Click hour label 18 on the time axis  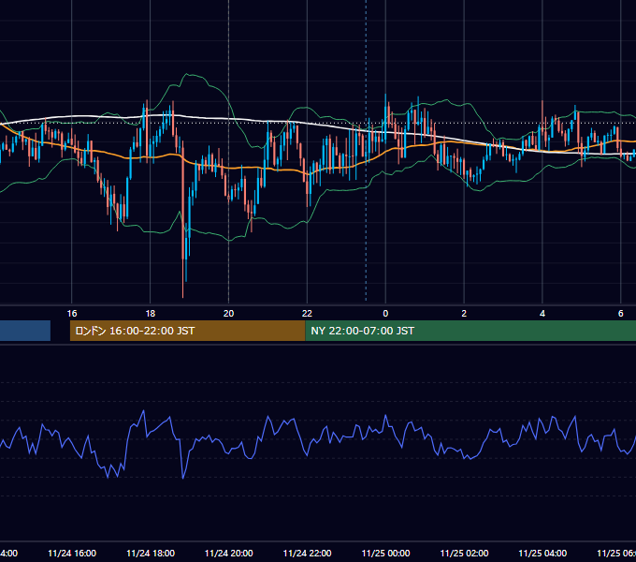pos(150,314)
